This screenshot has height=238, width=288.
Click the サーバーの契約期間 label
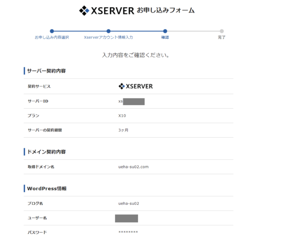click(45, 130)
